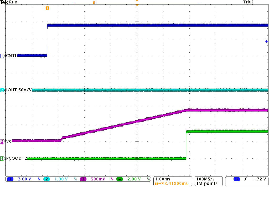Screen dimensions: 269x202
Task: Toggle channel 2 cyan badge in readout
Action: point(46,179)
